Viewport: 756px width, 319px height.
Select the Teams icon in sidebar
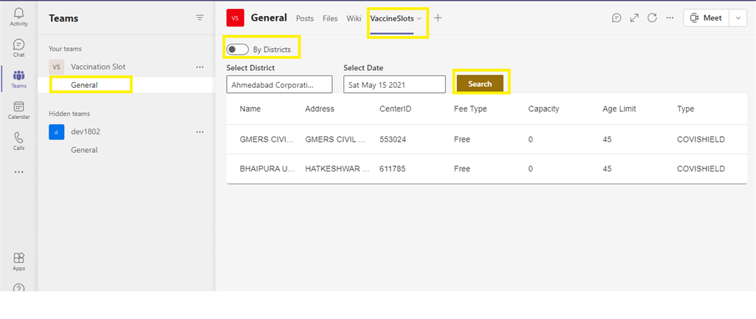(x=18, y=79)
